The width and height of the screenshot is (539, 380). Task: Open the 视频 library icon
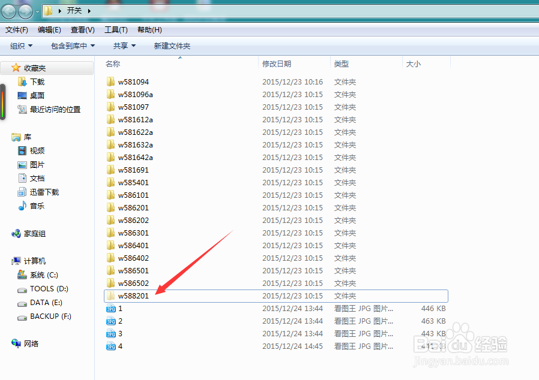click(x=22, y=150)
